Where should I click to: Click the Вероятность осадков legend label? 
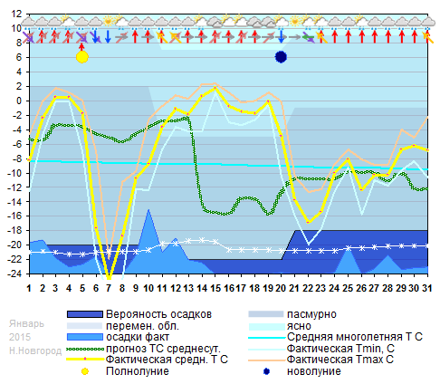tap(158, 314)
